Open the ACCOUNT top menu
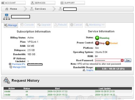The height and width of the screenshot is (100, 135). click(13, 3)
